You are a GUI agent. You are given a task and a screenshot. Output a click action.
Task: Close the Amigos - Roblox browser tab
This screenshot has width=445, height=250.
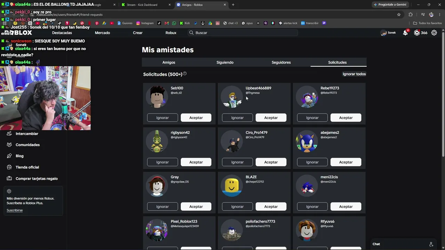[x=225, y=5]
